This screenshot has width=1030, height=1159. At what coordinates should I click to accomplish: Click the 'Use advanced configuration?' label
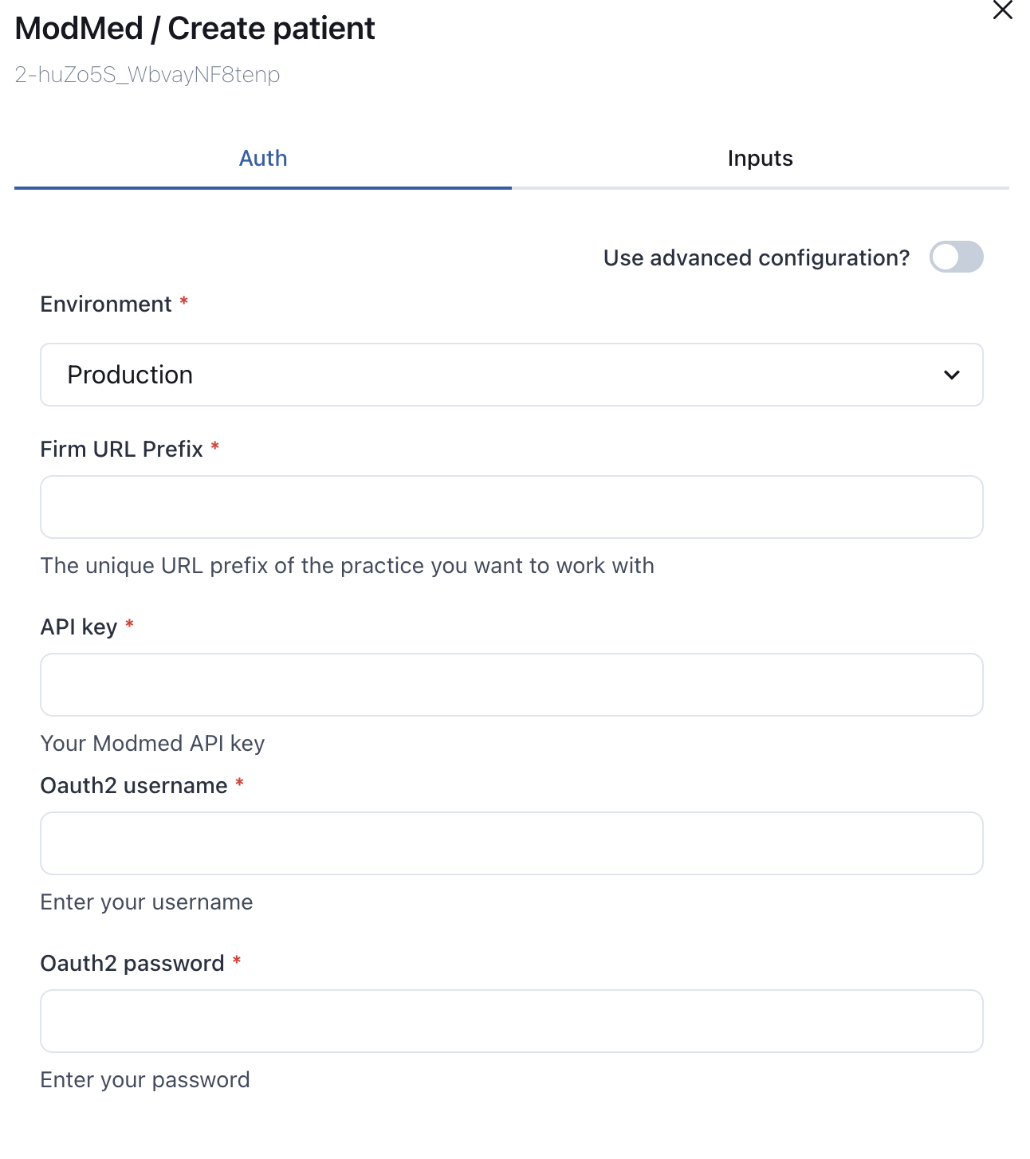pos(757,257)
